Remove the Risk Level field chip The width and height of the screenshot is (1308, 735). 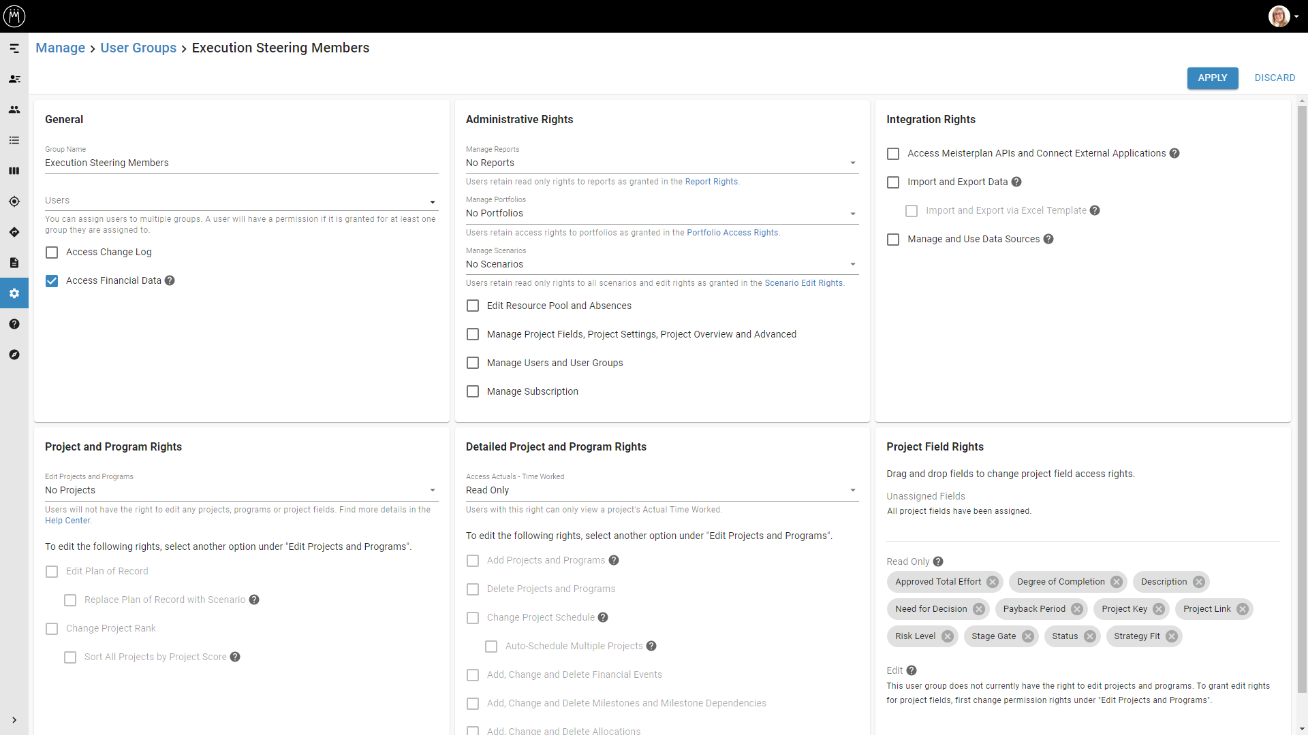948,636
